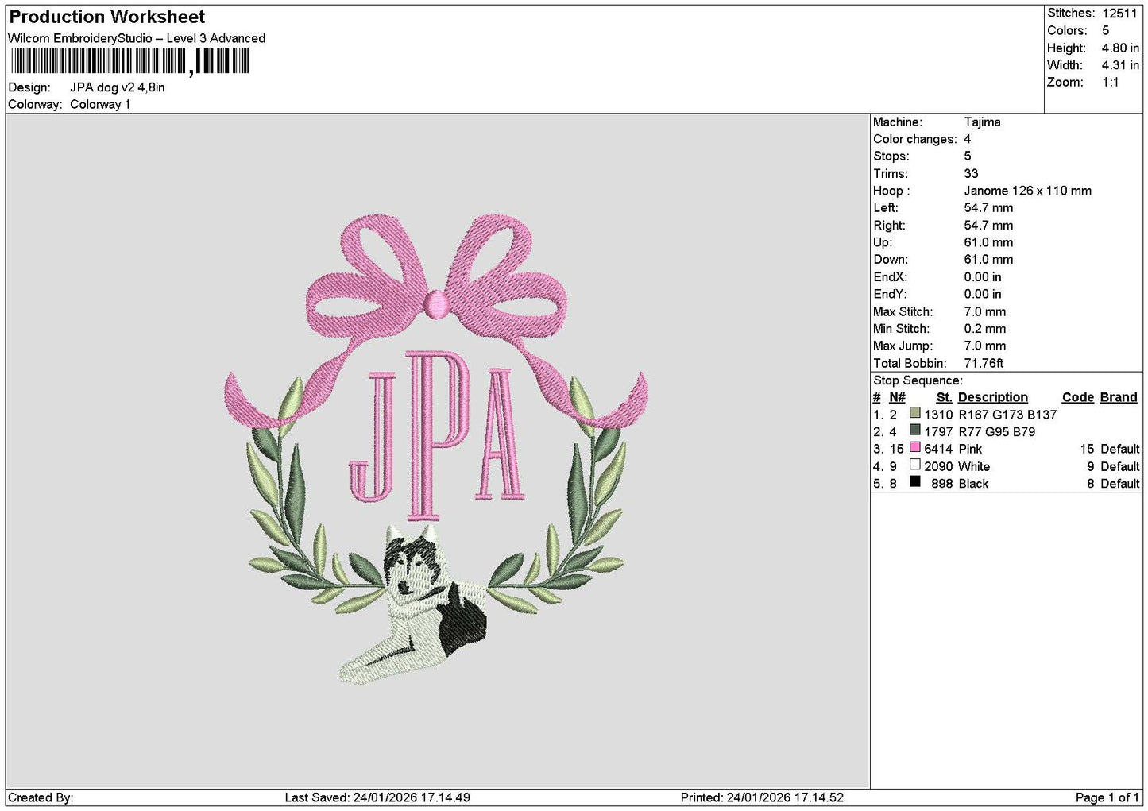The height and width of the screenshot is (811, 1148).
Task: Select the Pink thread color swatch
Action: click(x=914, y=448)
